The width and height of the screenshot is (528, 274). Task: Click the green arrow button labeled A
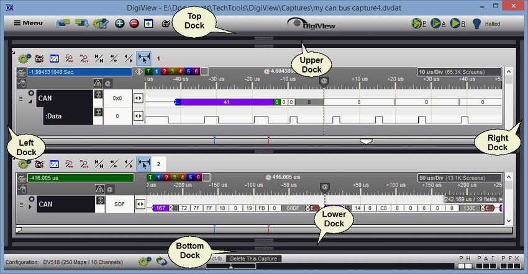pyautogui.click(x=437, y=24)
